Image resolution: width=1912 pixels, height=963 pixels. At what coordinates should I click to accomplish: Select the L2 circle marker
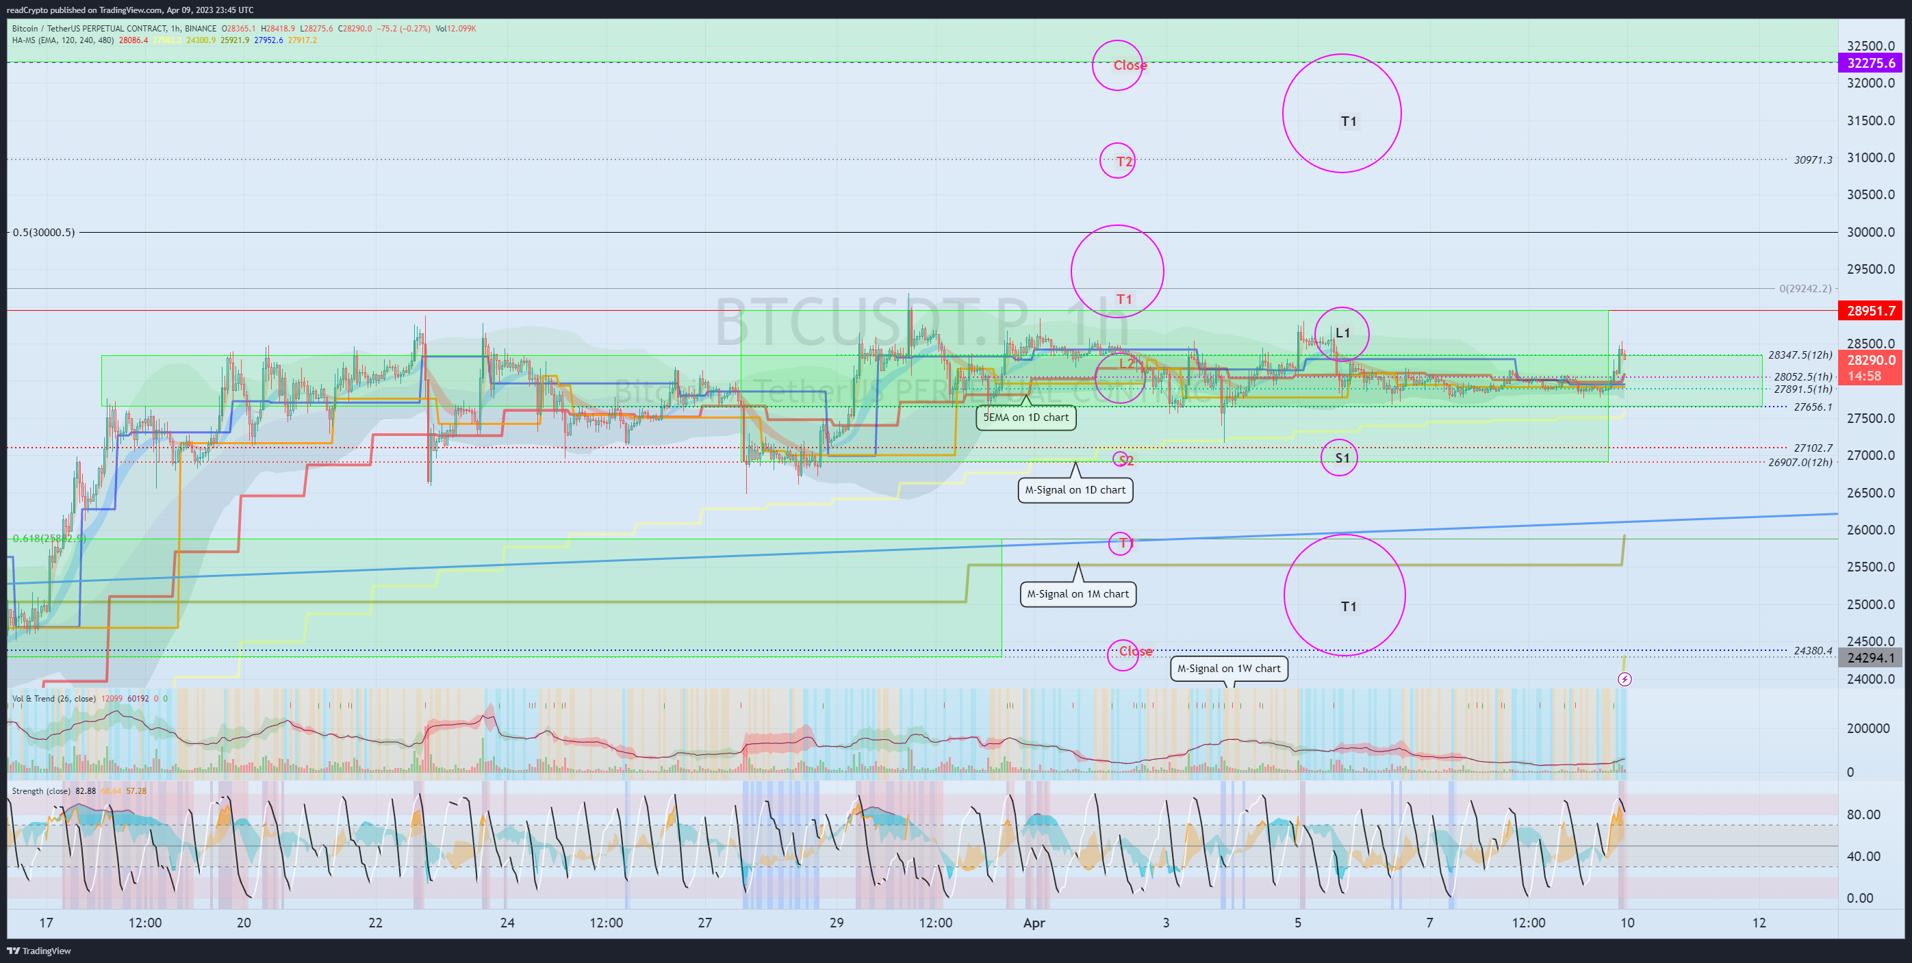click(x=1120, y=378)
